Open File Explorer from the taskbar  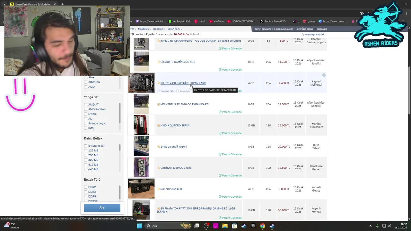(x=225, y=226)
